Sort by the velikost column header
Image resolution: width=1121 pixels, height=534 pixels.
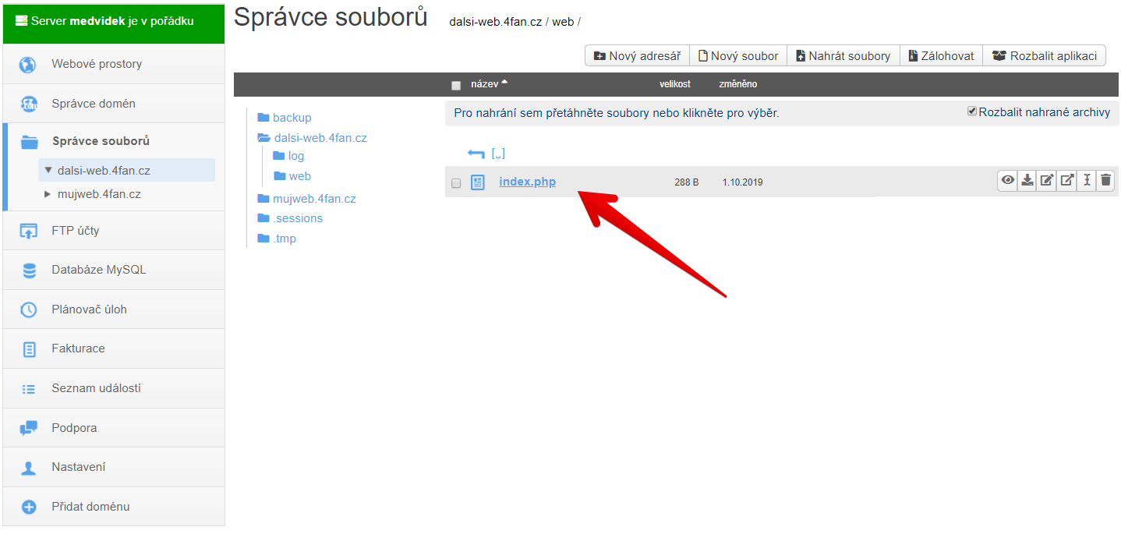tap(674, 83)
